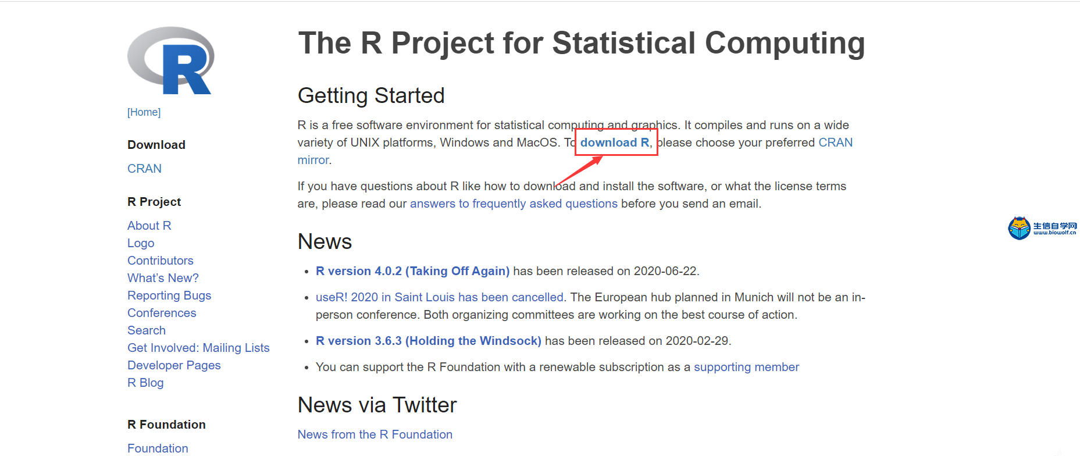Open the Conferences link
1080x456 pixels.
(162, 313)
